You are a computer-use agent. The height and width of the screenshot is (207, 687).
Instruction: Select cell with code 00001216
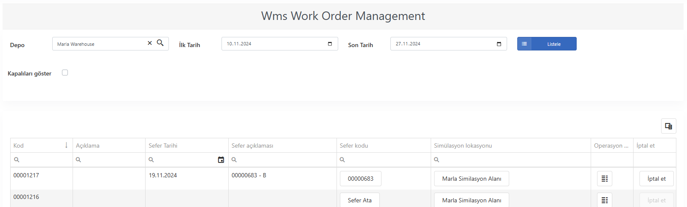point(42,199)
